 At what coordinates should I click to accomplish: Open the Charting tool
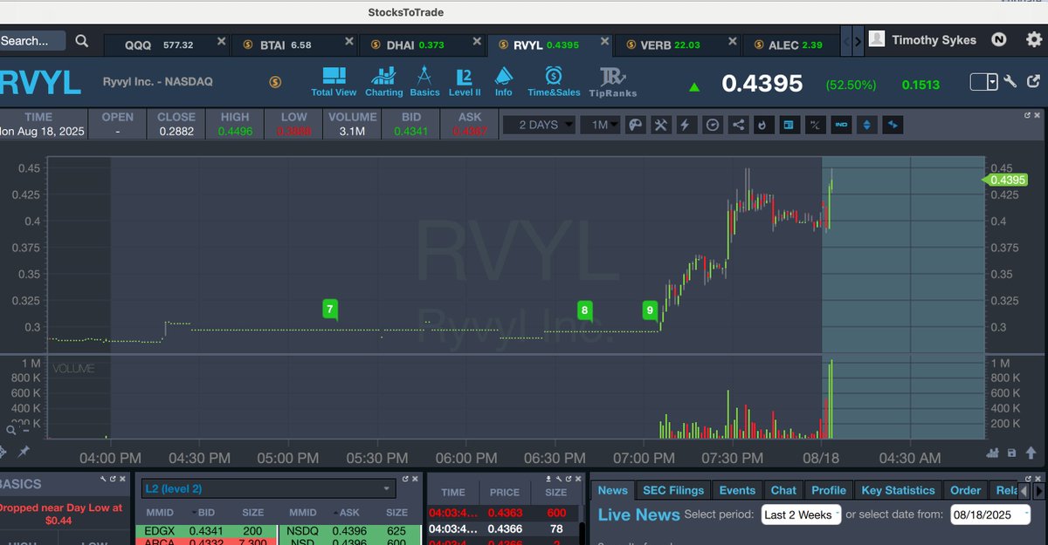[383, 81]
